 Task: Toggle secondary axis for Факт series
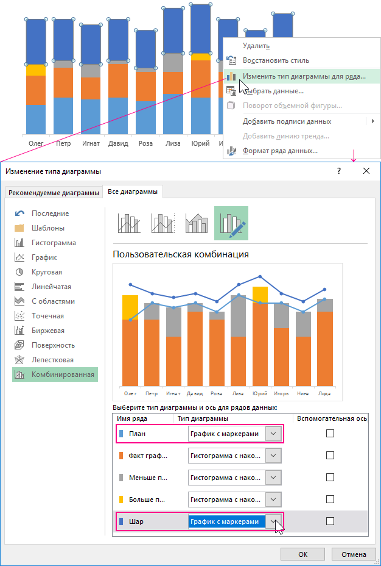coord(330,456)
